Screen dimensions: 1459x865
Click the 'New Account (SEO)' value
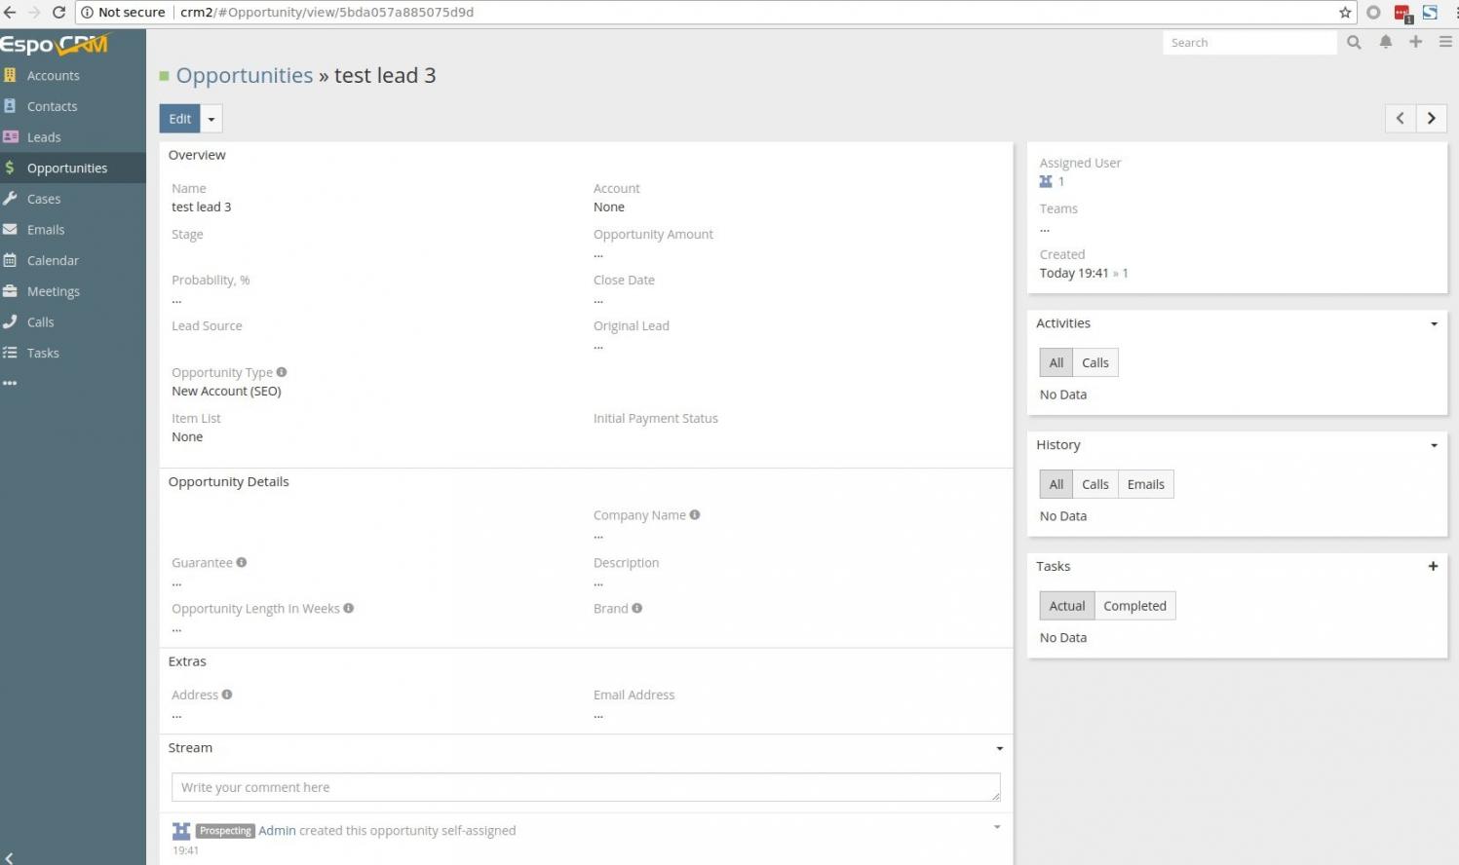(226, 391)
